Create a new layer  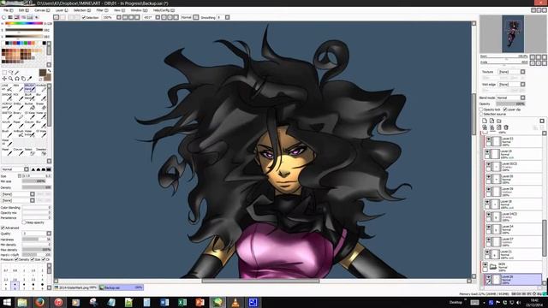coord(485,121)
